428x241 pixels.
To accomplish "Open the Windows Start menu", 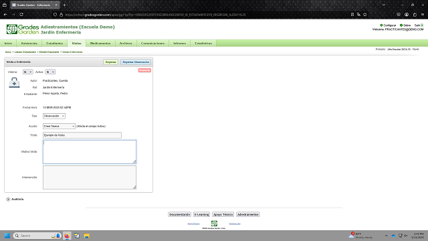I will coord(7,236).
